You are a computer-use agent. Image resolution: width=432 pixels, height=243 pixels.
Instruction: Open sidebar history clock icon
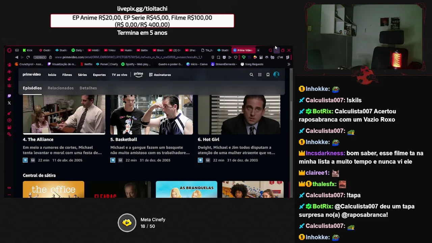point(9,120)
